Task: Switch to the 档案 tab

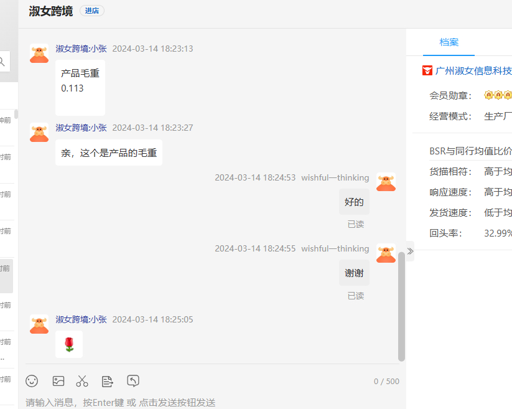Action: point(449,42)
